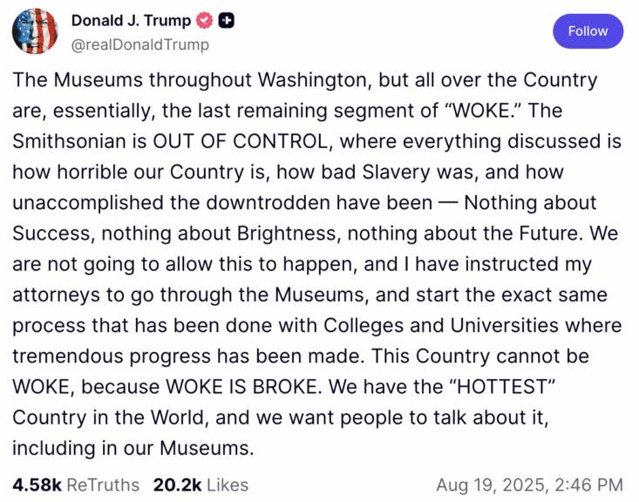Open the Aug 19, 2025 post date
The height and width of the screenshot is (502, 639).
[491, 485]
